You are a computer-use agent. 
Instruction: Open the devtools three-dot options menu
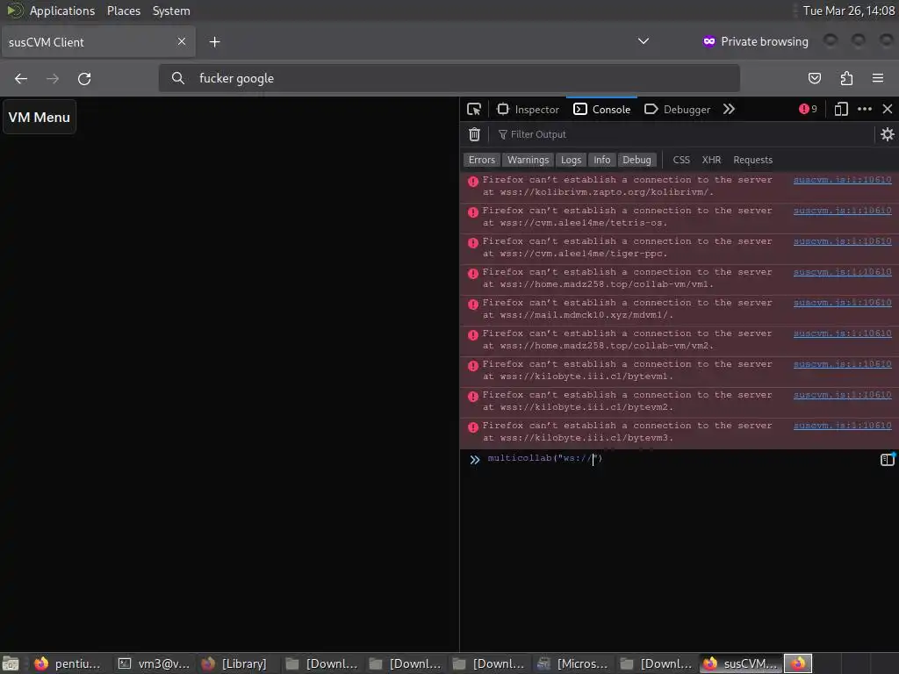[x=865, y=109]
